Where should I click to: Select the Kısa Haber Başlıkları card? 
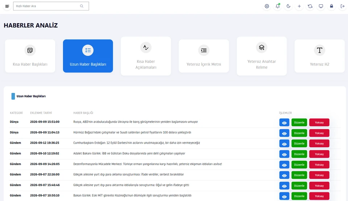click(x=30, y=56)
